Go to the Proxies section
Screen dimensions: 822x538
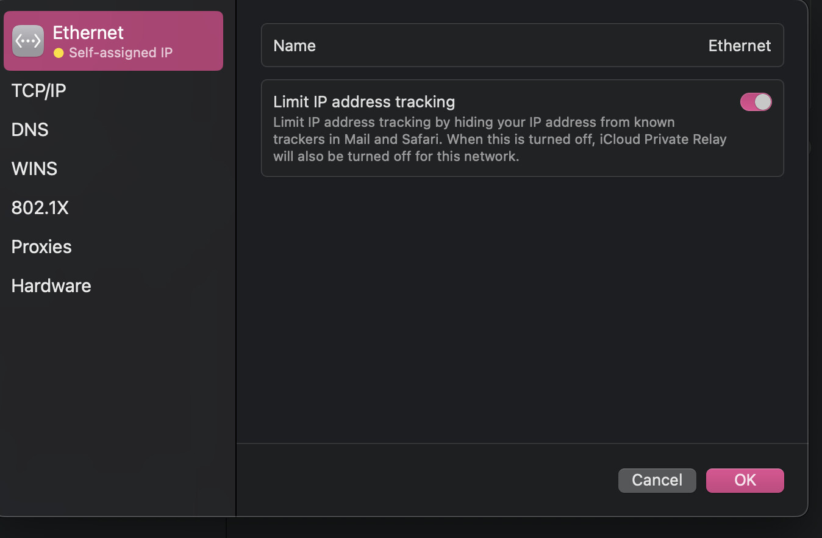(41, 247)
